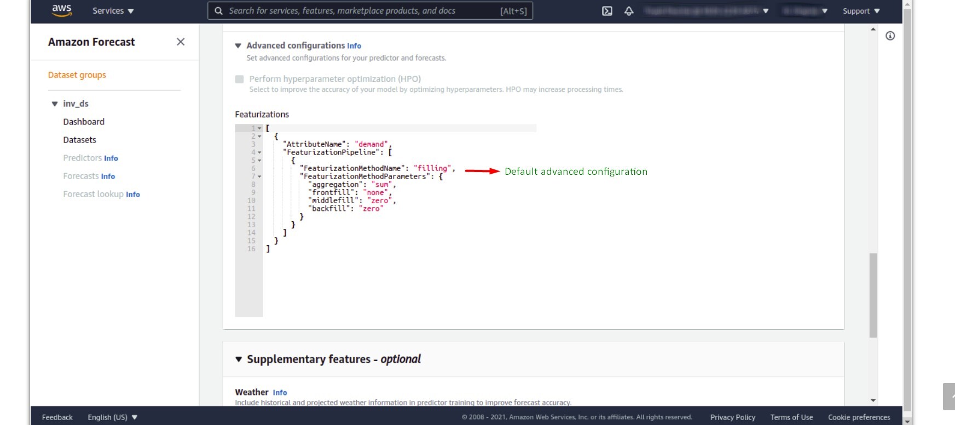Click the middlefill "zero" value
The image size is (955, 425).
point(380,200)
